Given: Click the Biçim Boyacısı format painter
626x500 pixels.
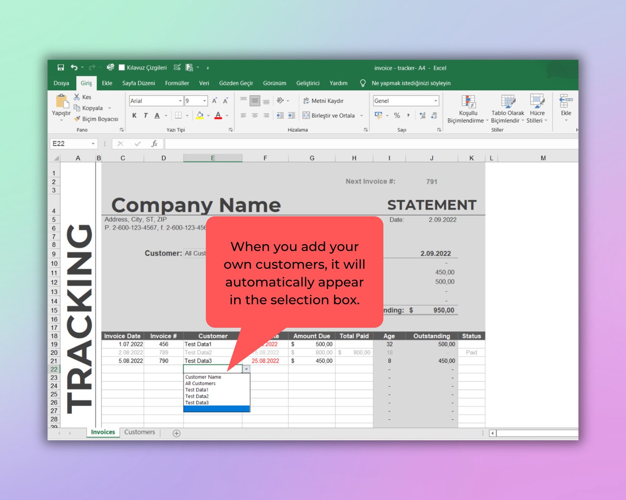Looking at the screenshot, I should (x=96, y=119).
